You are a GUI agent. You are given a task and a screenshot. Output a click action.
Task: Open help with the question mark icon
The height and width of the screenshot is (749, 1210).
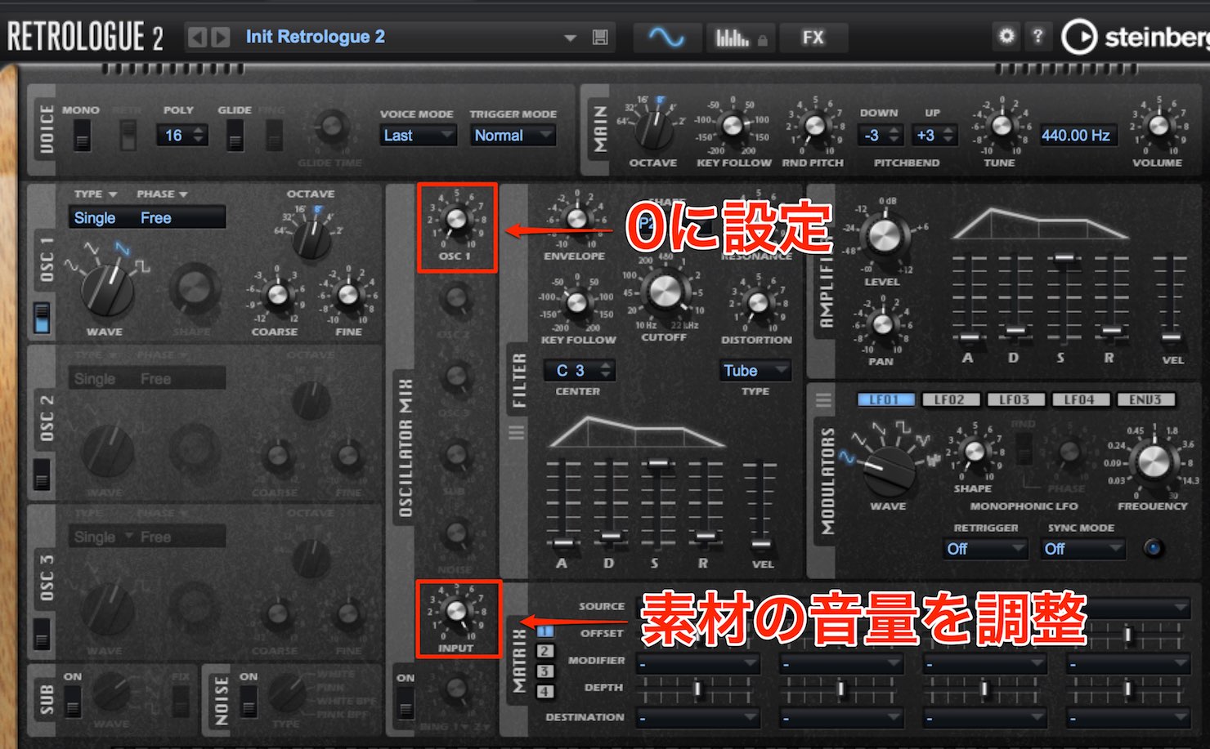(x=1037, y=36)
